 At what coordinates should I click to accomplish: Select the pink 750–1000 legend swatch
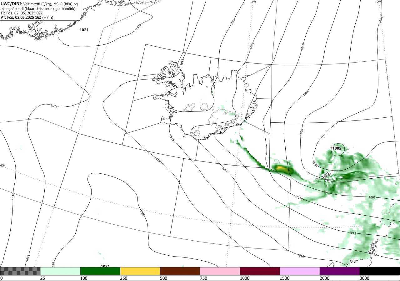220,271
